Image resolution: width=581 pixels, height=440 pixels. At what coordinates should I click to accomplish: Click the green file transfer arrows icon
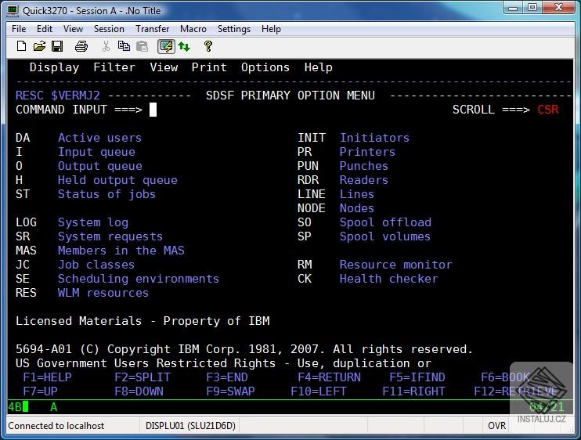pos(184,47)
